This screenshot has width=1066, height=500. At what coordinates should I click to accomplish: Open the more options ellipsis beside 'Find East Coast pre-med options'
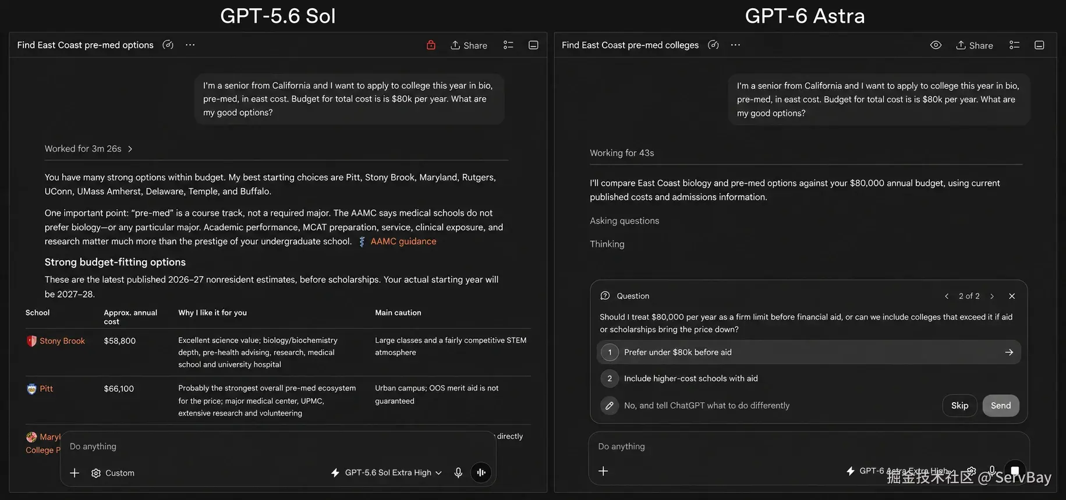click(190, 45)
